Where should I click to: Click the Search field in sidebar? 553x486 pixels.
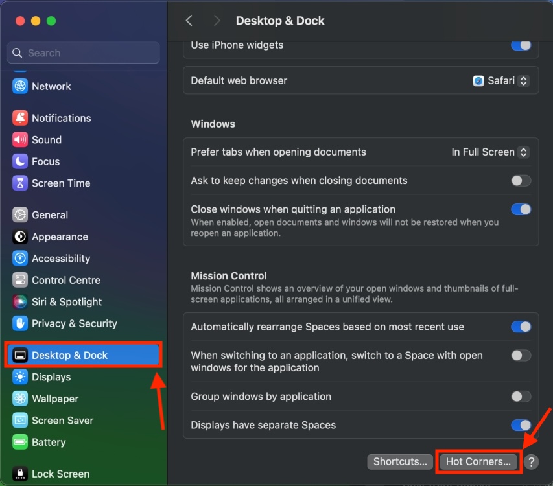coord(83,52)
